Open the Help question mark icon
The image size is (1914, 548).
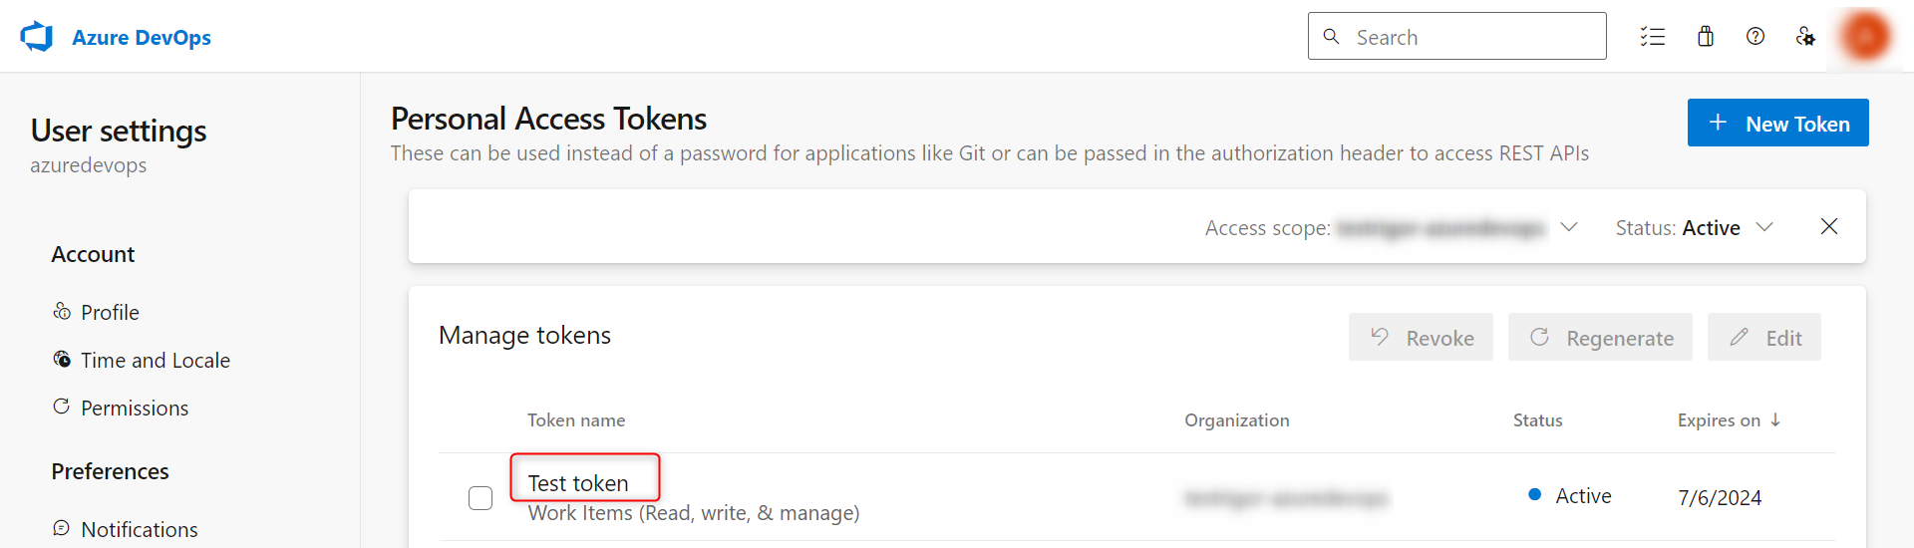tap(1755, 37)
